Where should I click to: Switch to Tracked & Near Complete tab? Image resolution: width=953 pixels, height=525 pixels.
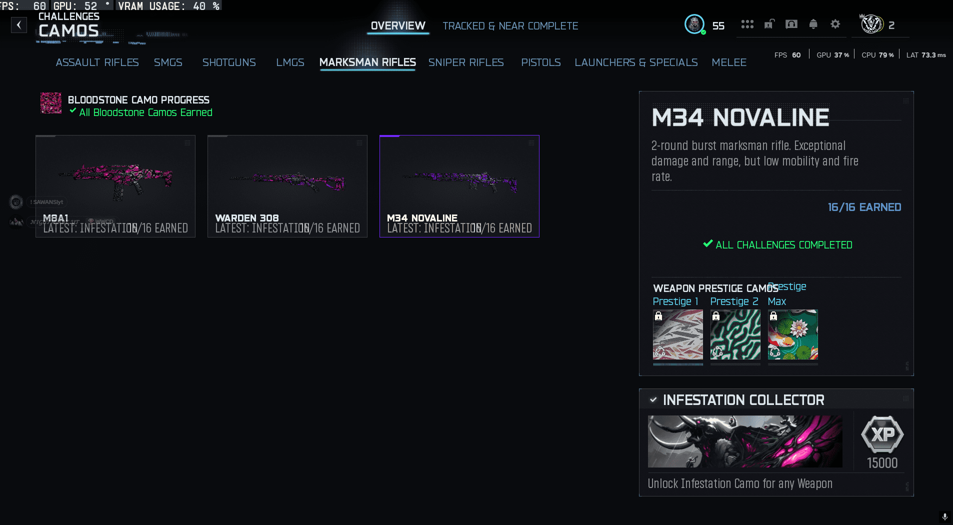tap(510, 26)
